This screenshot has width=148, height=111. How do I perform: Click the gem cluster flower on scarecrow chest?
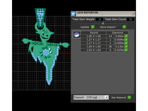pyautogui.click(x=46, y=52)
